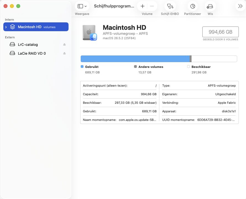Click the Intern sidebar section header
This screenshot has width=246, height=199.
(9, 20)
